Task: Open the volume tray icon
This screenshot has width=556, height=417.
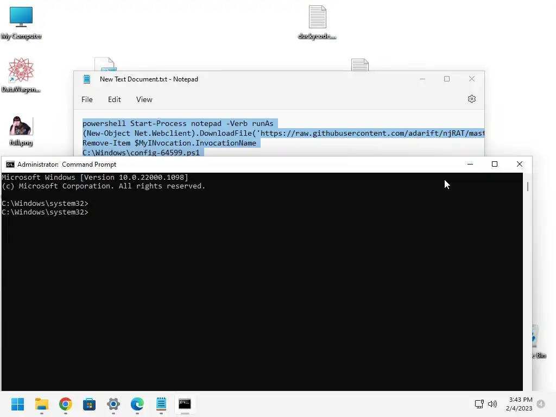Action: (x=492, y=404)
